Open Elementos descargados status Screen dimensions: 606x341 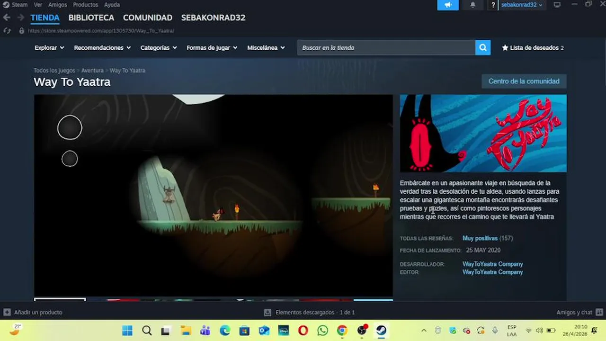[x=310, y=312]
